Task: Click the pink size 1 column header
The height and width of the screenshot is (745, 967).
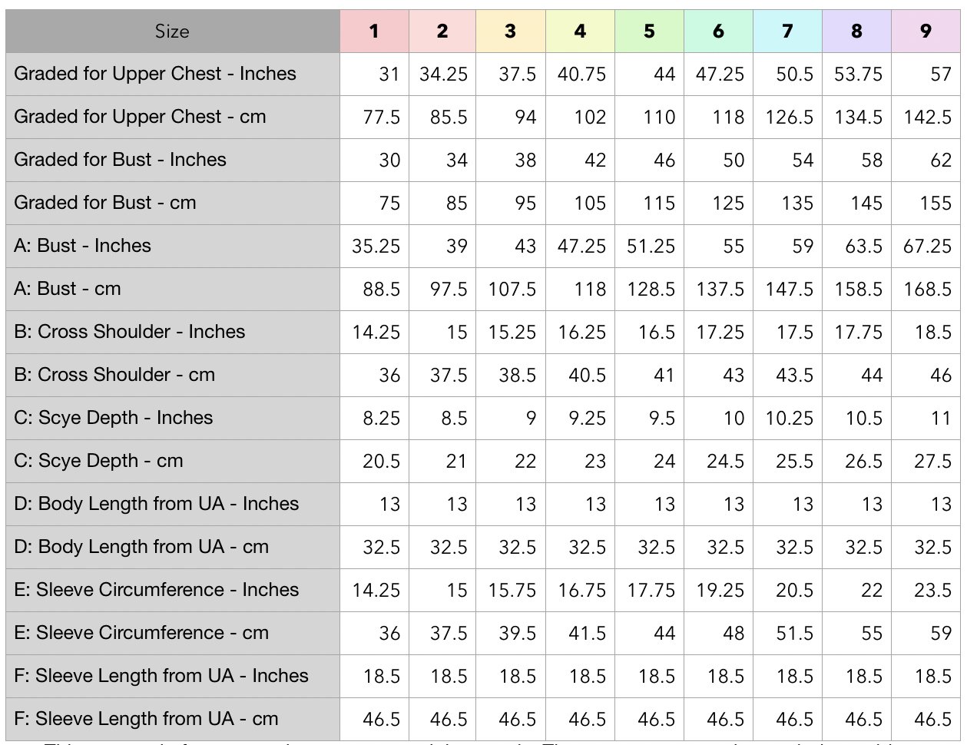Action: pos(374,31)
